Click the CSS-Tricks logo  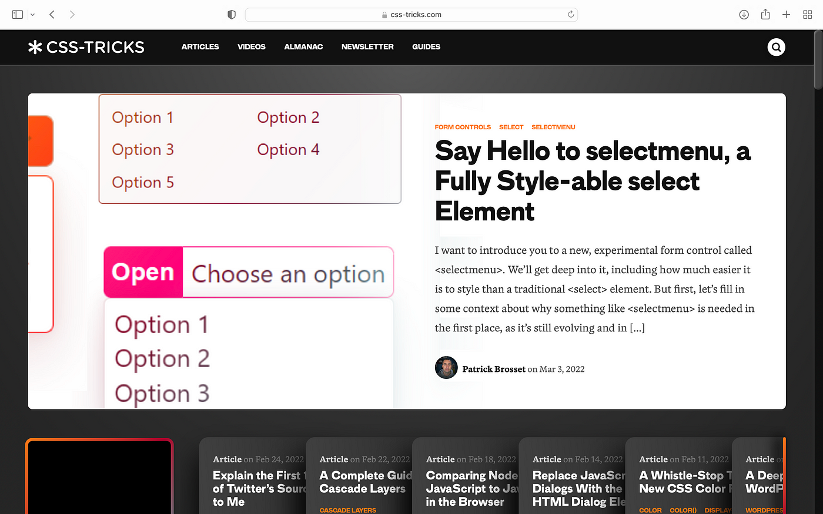coord(86,47)
